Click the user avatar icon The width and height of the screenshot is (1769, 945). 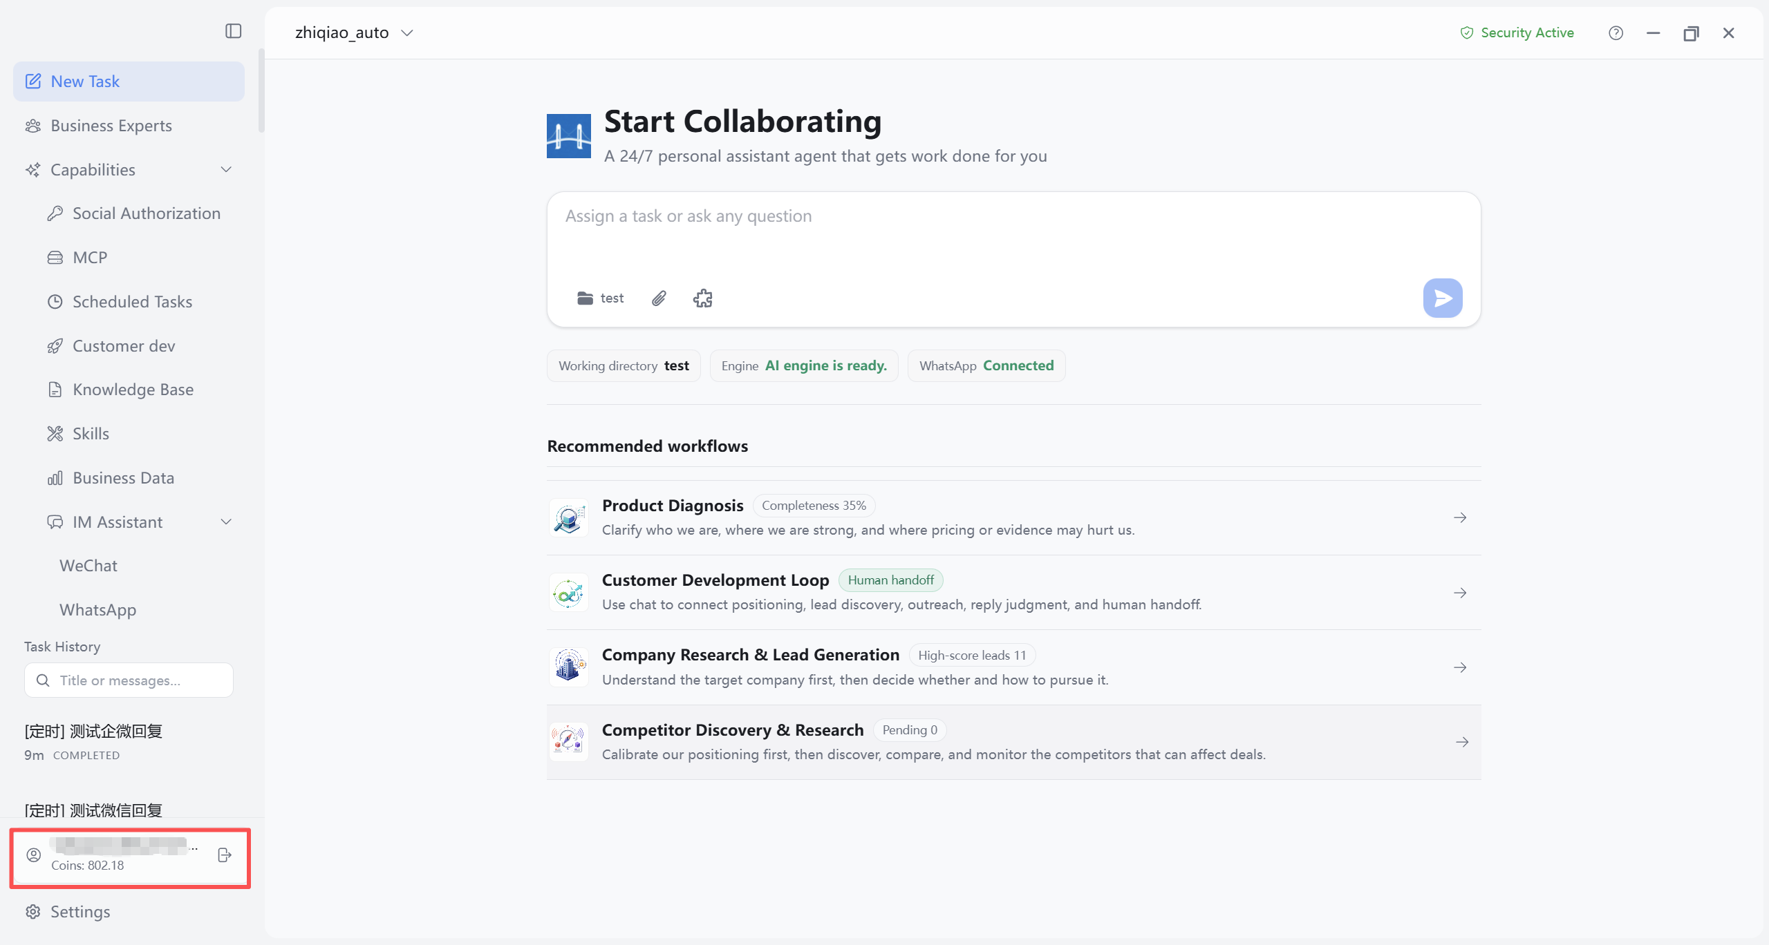[x=33, y=855]
